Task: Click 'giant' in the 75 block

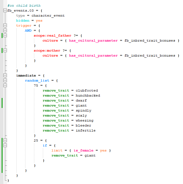Action: tap(81, 105)
